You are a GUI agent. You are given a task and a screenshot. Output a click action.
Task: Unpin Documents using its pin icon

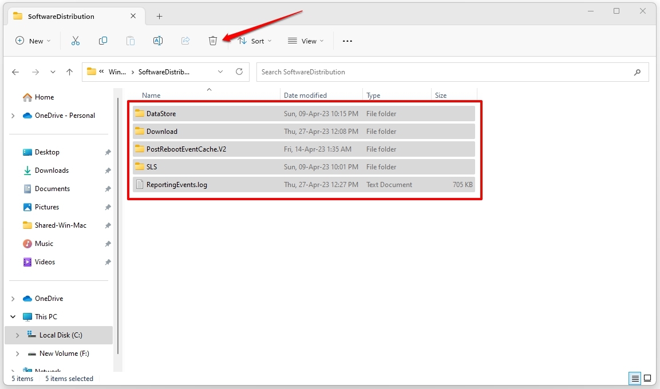point(108,189)
